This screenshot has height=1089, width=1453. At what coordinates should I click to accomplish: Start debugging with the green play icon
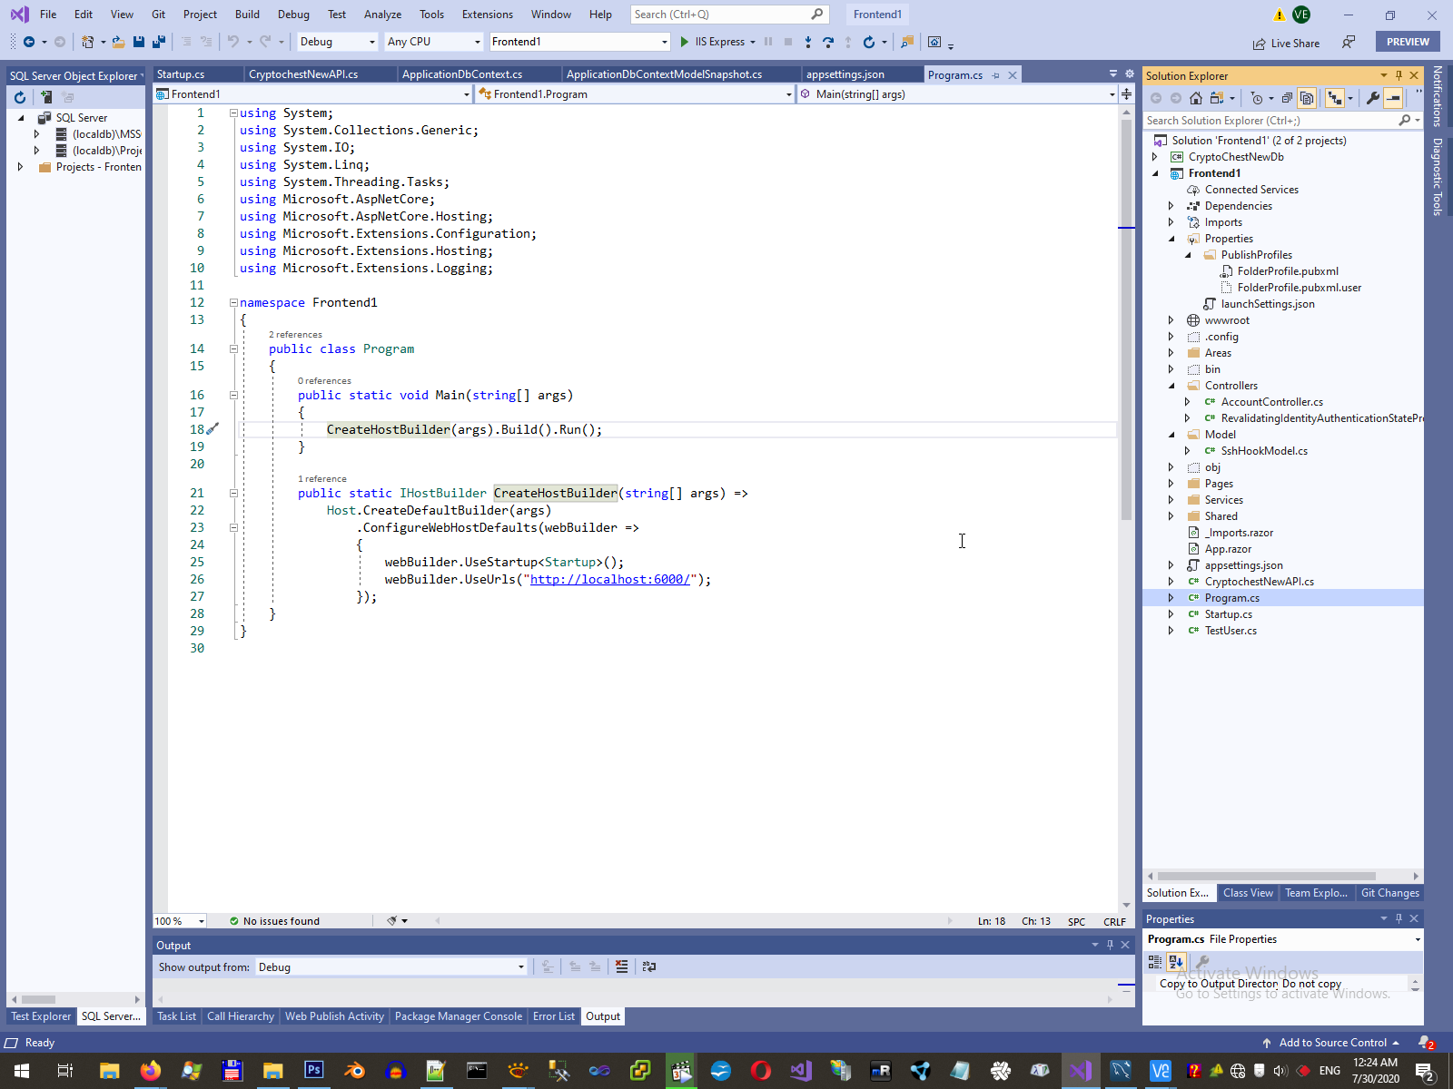point(685,42)
